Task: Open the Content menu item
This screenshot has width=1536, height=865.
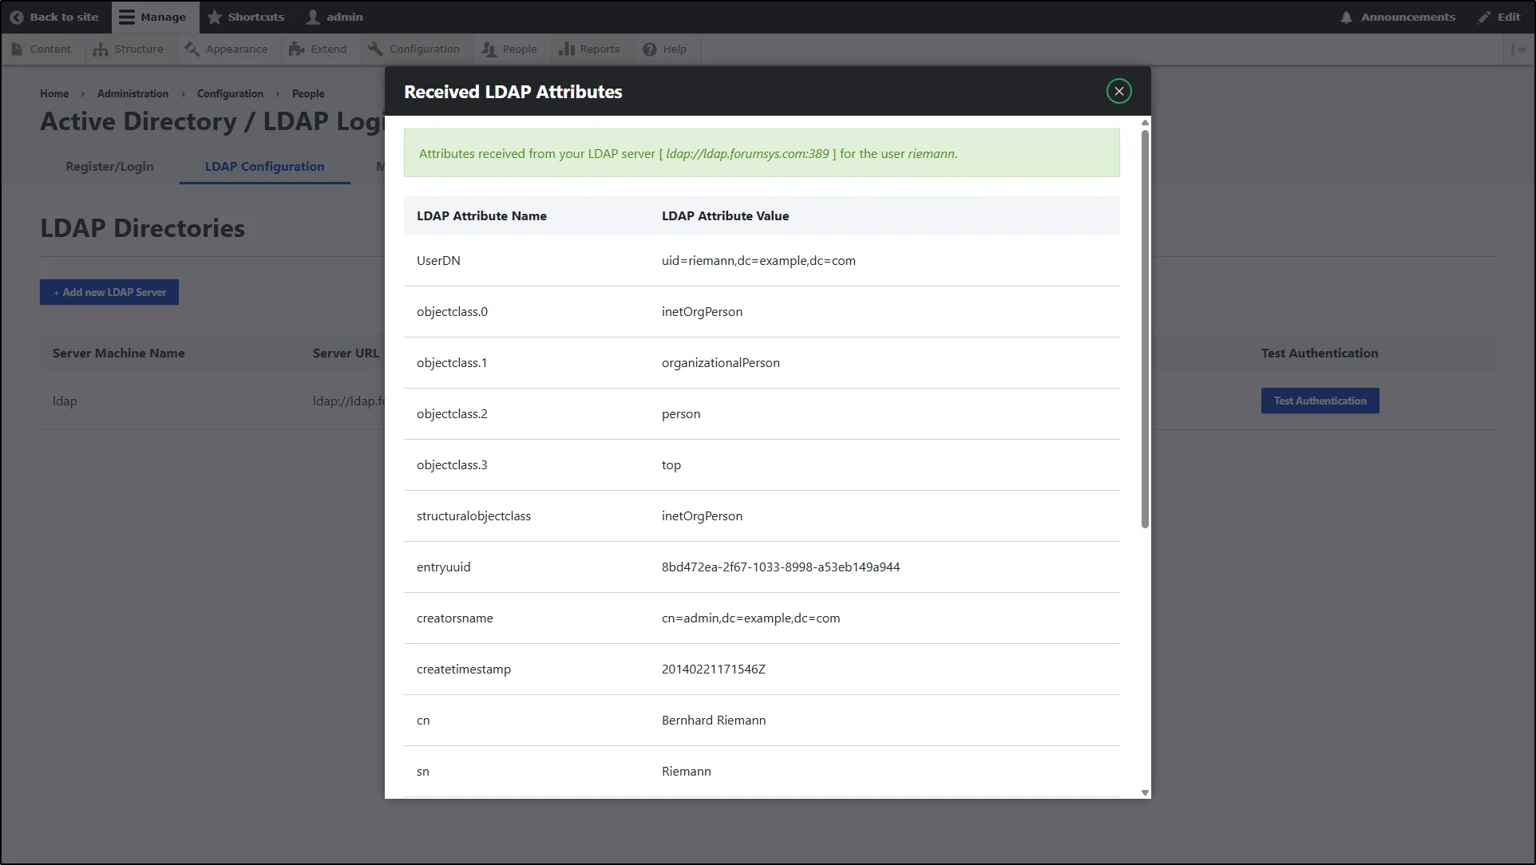Action: coord(42,49)
